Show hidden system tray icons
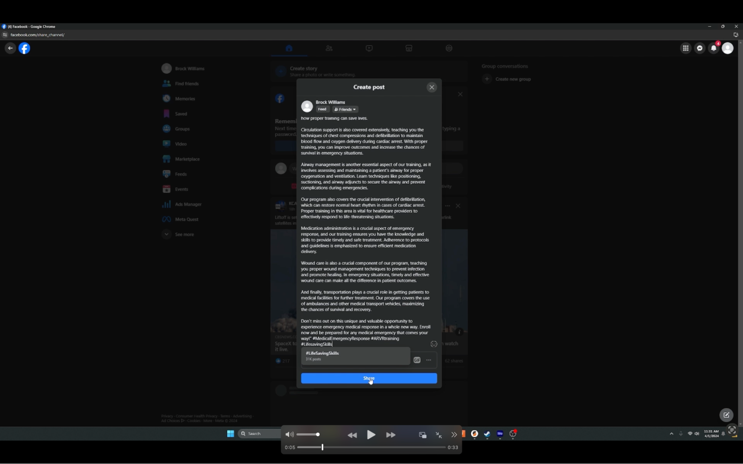This screenshot has height=464, width=743. pos(671,434)
